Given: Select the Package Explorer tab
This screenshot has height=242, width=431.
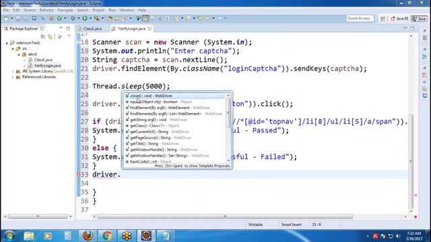Looking at the screenshot, I should click(24, 28).
